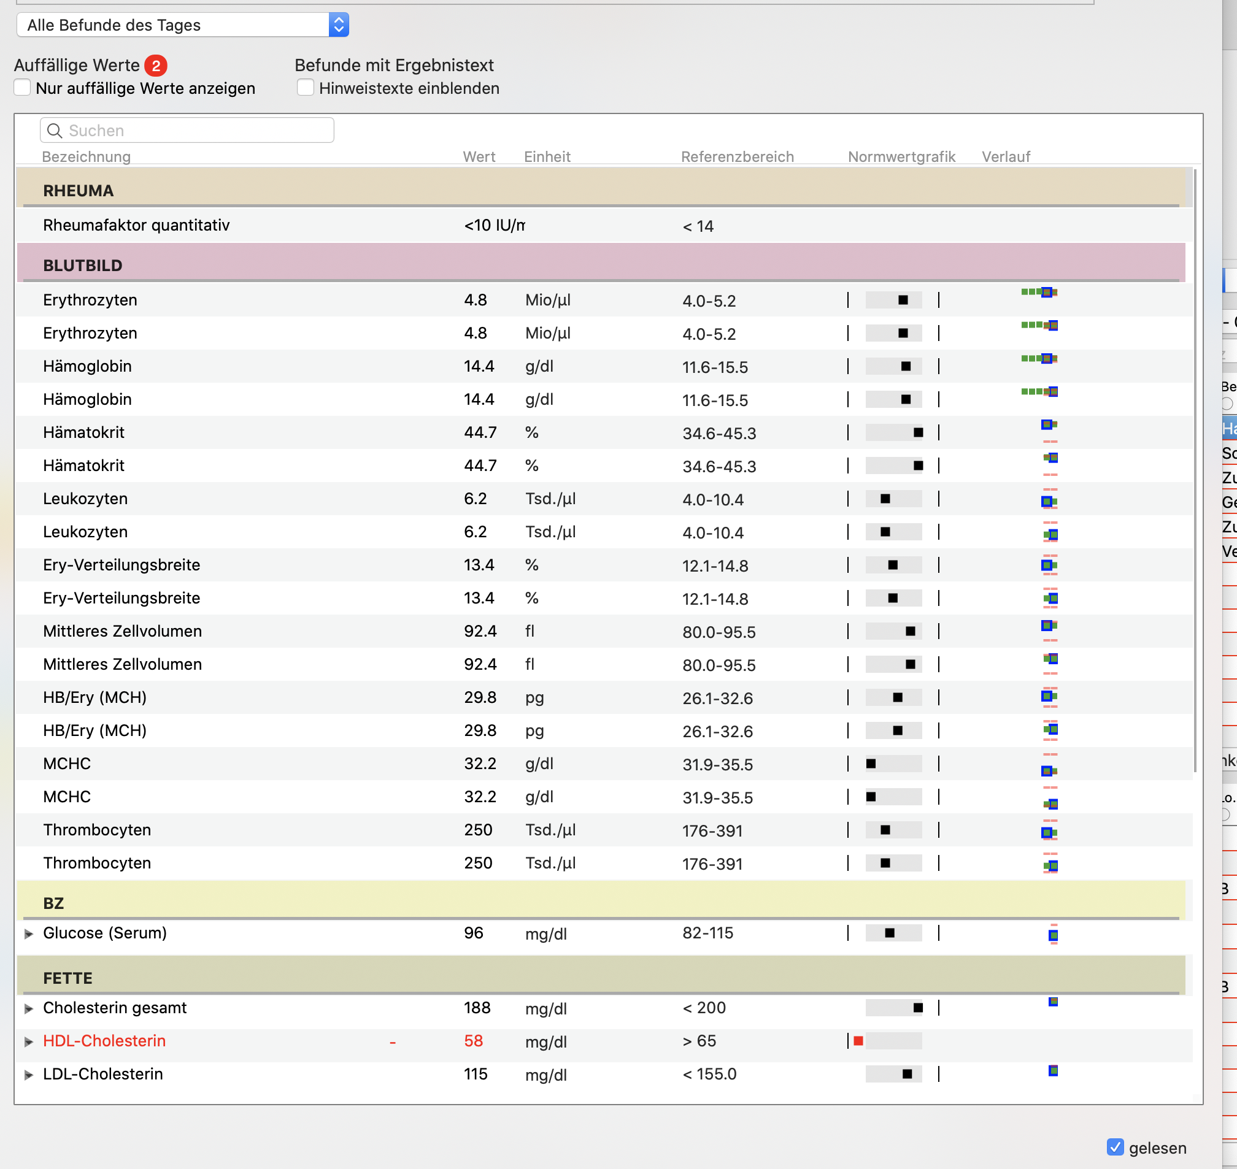Click the 'Befunde mit Ergebnistext' label
Image resolution: width=1237 pixels, height=1169 pixels.
click(x=394, y=66)
